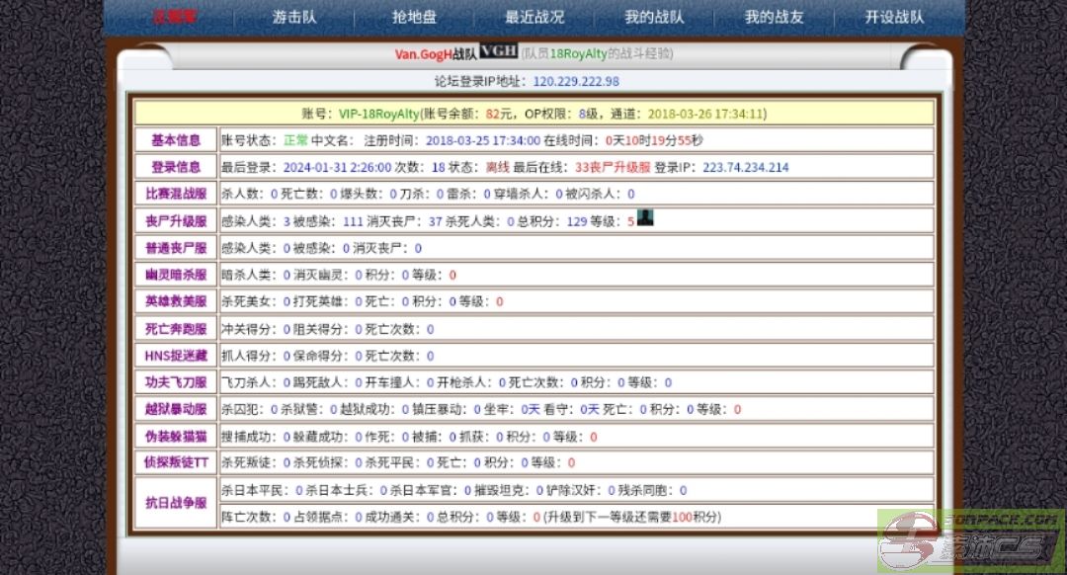Click the login IP 223.74.234.214

tap(746, 167)
